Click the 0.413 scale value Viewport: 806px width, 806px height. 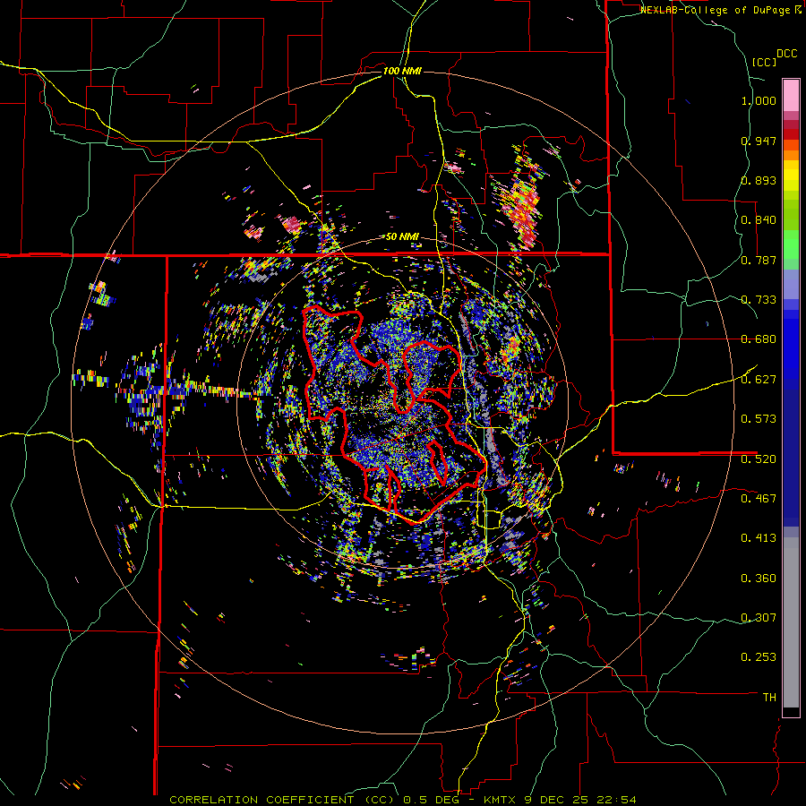[759, 537]
